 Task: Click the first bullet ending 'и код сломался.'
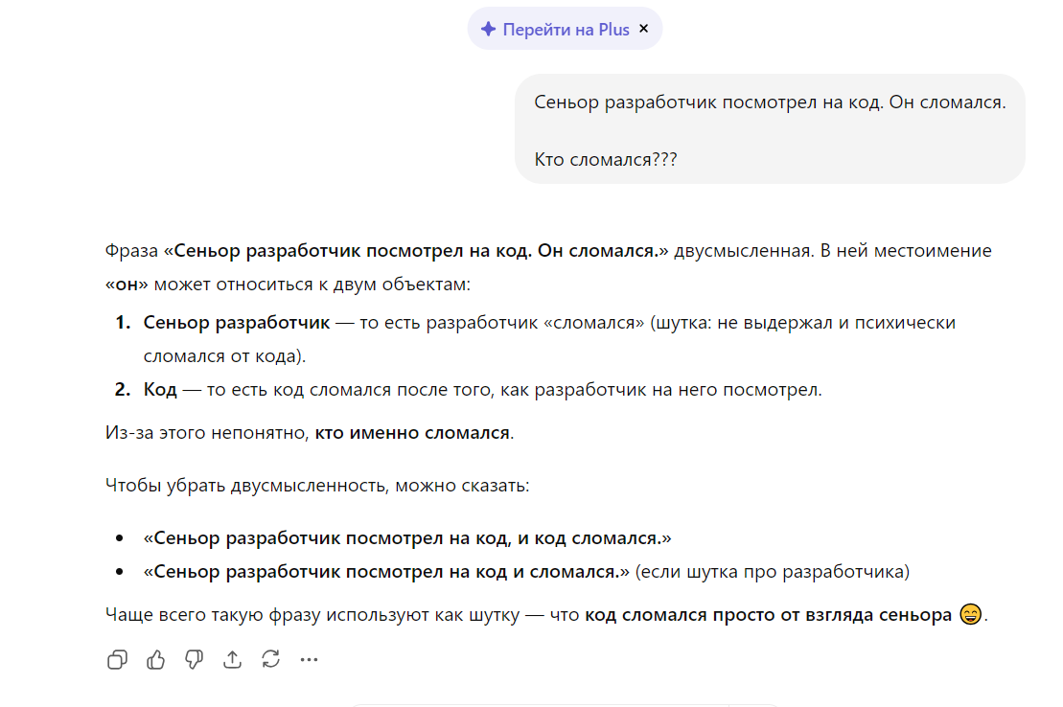click(x=407, y=537)
